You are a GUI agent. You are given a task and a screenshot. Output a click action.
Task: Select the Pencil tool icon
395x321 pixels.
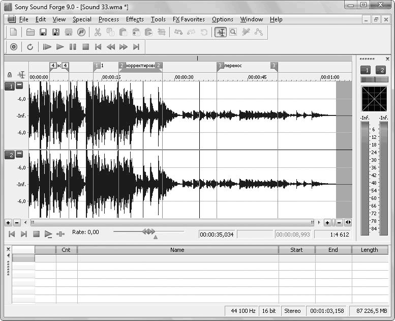[246, 32]
